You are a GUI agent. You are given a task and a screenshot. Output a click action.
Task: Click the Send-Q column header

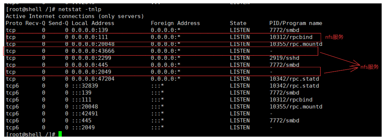pos(58,23)
